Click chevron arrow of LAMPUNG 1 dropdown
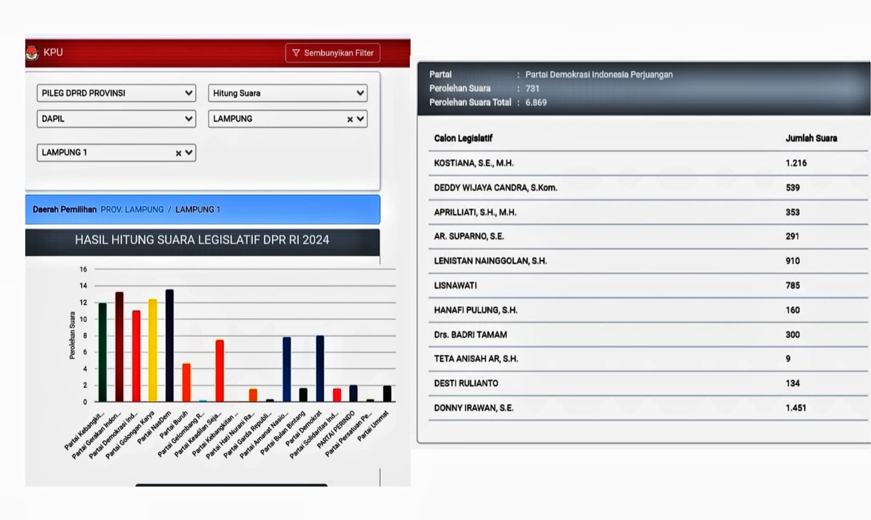 pyautogui.click(x=189, y=153)
